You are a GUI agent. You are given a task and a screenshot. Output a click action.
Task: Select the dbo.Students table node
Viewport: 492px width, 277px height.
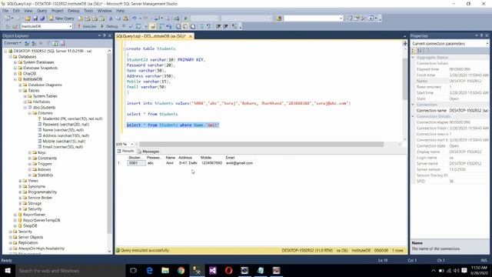click(45, 108)
